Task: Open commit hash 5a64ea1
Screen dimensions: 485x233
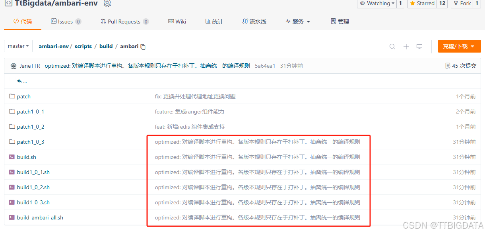Action: coord(265,66)
